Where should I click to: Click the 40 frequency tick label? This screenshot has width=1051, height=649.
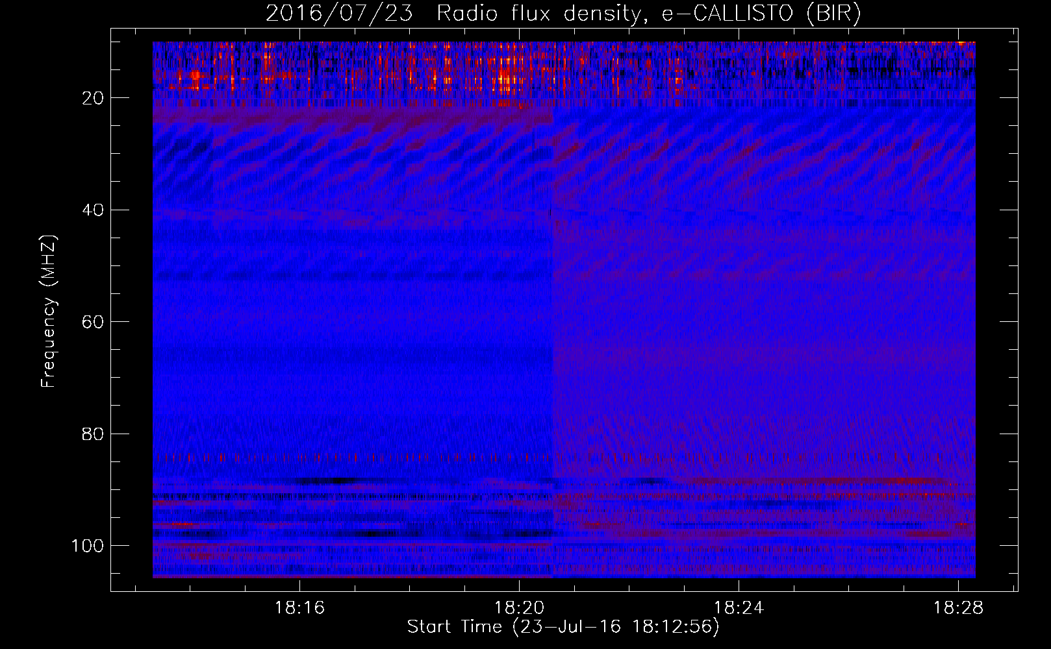(93, 210)
